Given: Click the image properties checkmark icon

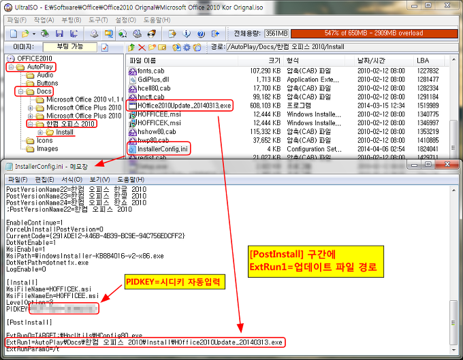Looking at the screenshot, I should tap(105, 47).
